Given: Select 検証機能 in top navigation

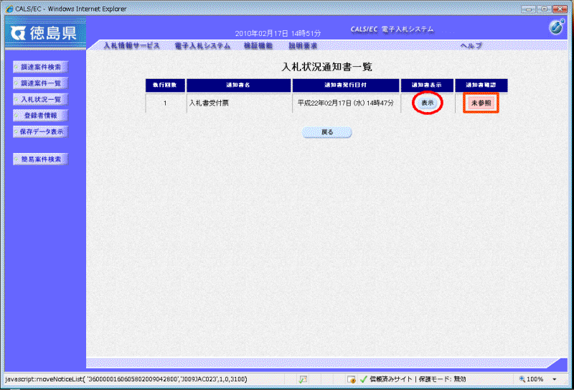Looking at the screenshot, I should [x=258, y=46].
